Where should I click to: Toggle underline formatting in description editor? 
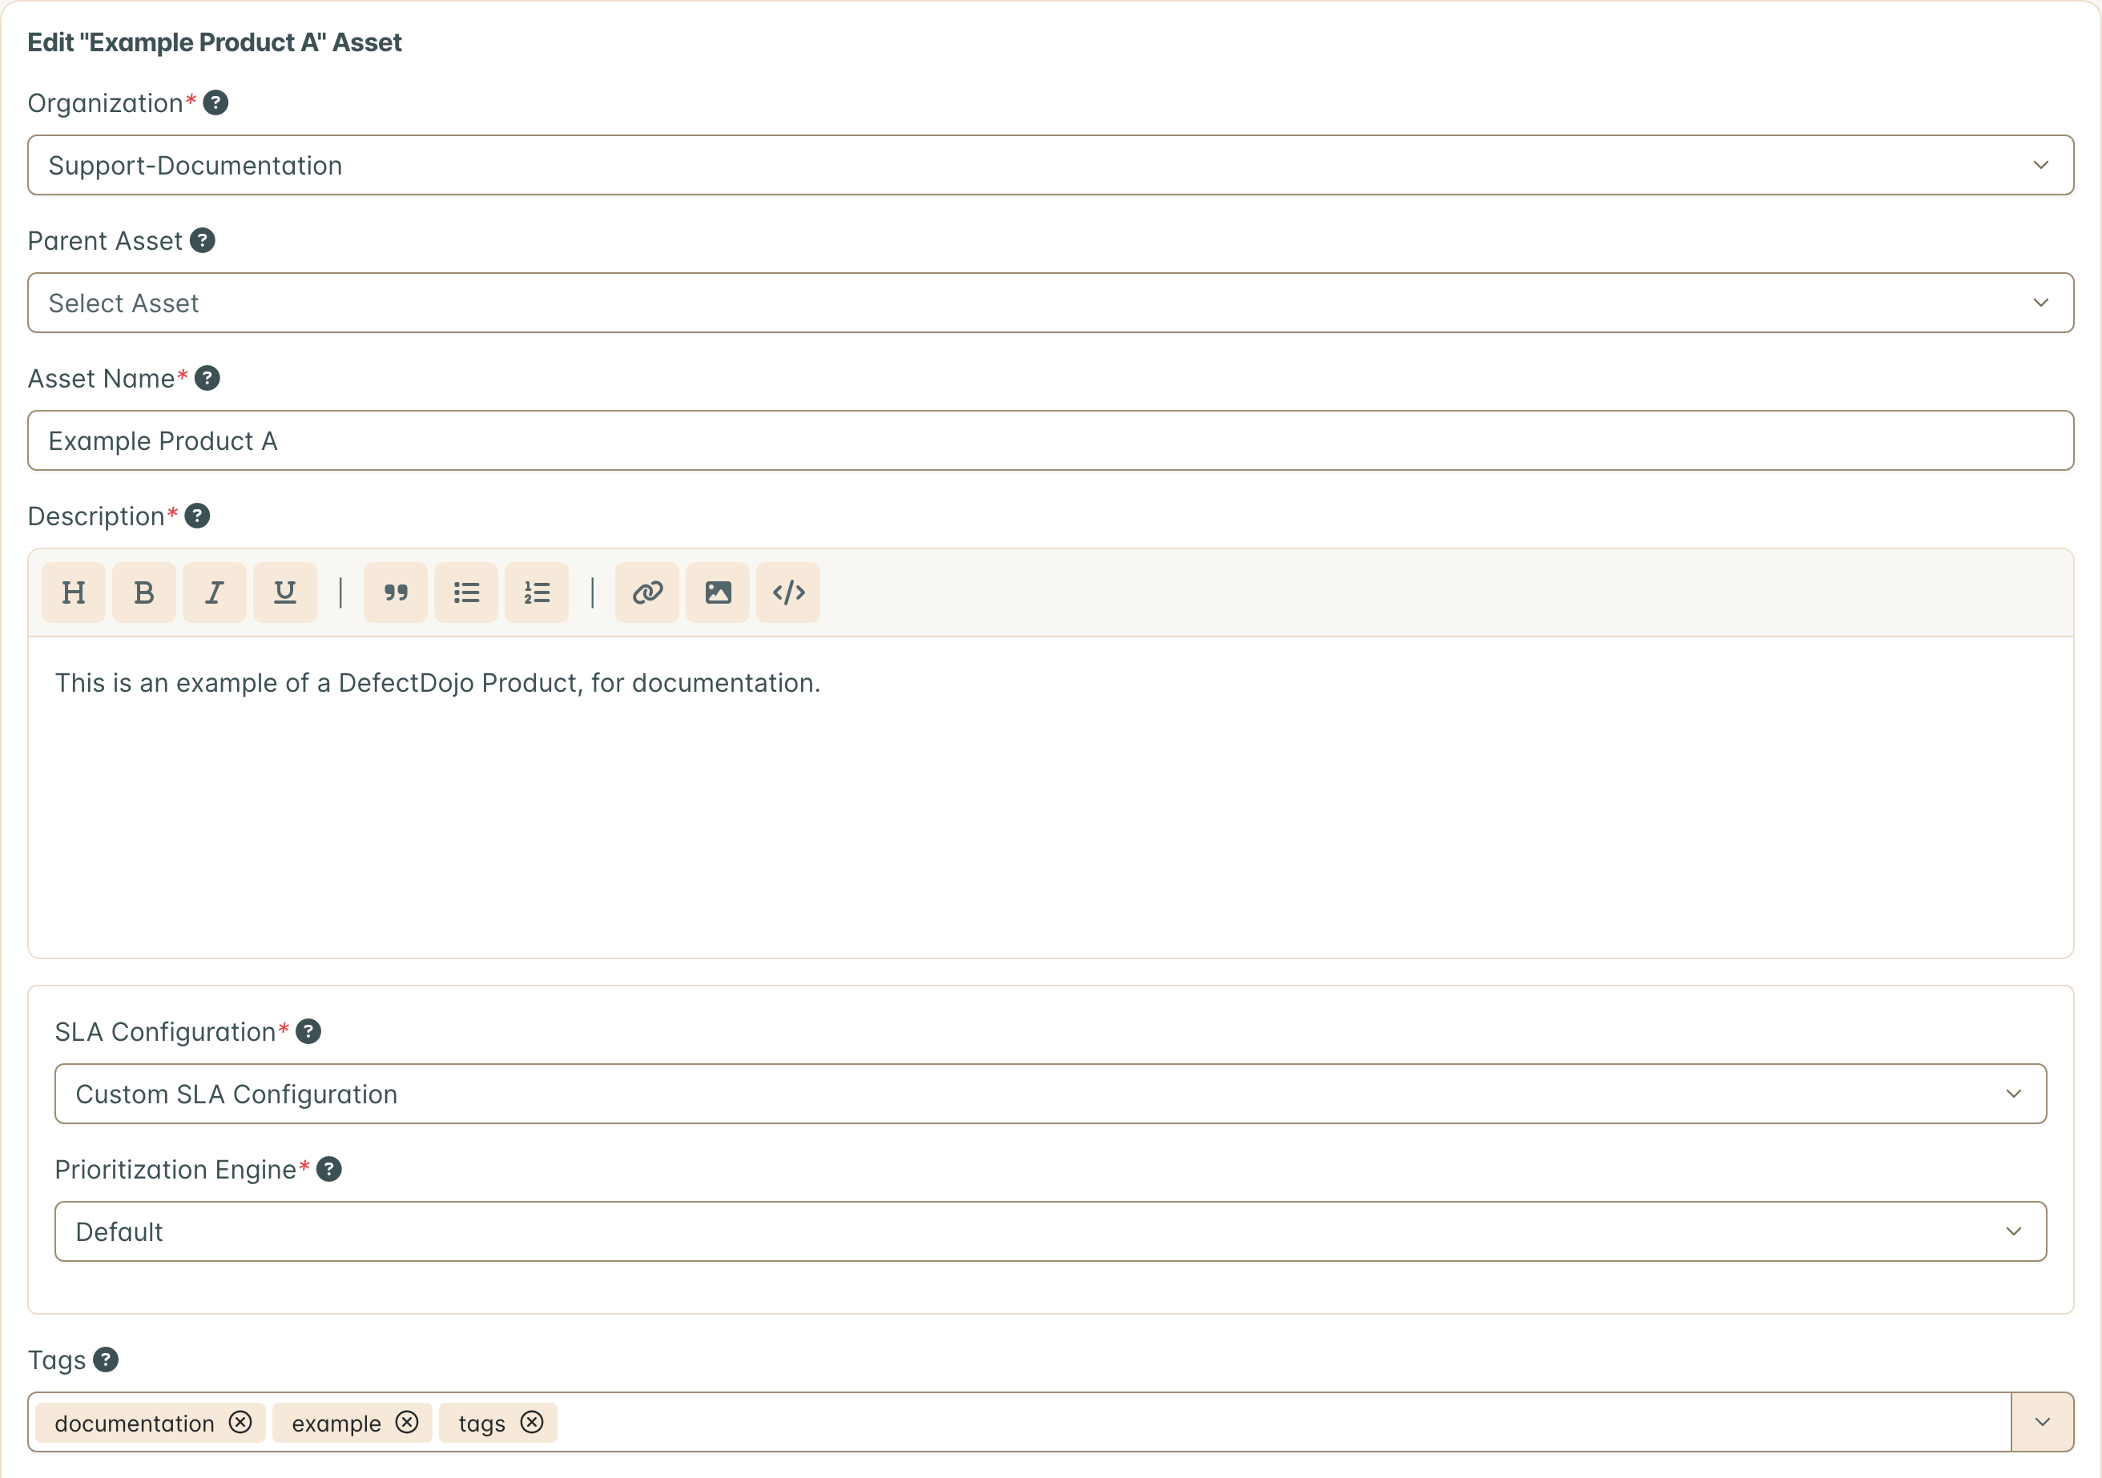(x=284, y=593)
